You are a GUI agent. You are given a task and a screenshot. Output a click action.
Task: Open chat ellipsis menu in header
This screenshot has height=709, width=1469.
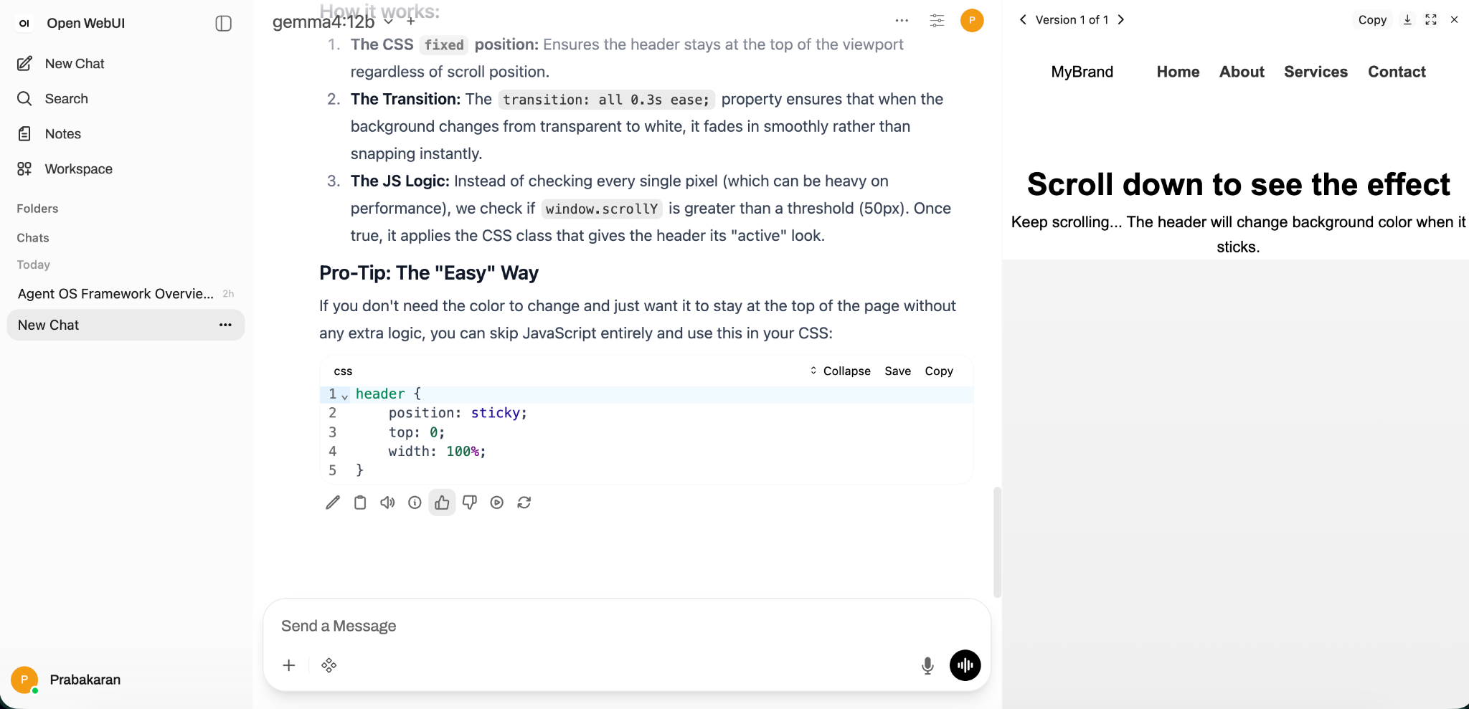tap(902, 21)
